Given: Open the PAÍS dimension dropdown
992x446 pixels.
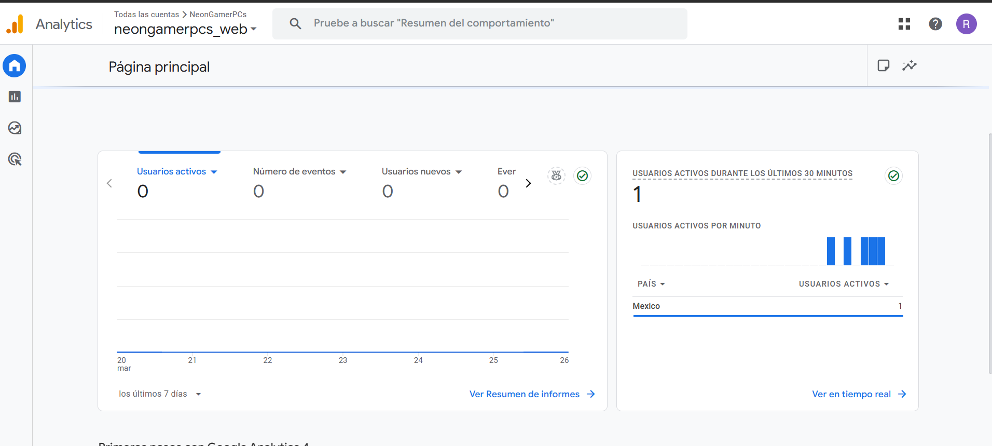Looking at the screenshot, I should 651,284.
